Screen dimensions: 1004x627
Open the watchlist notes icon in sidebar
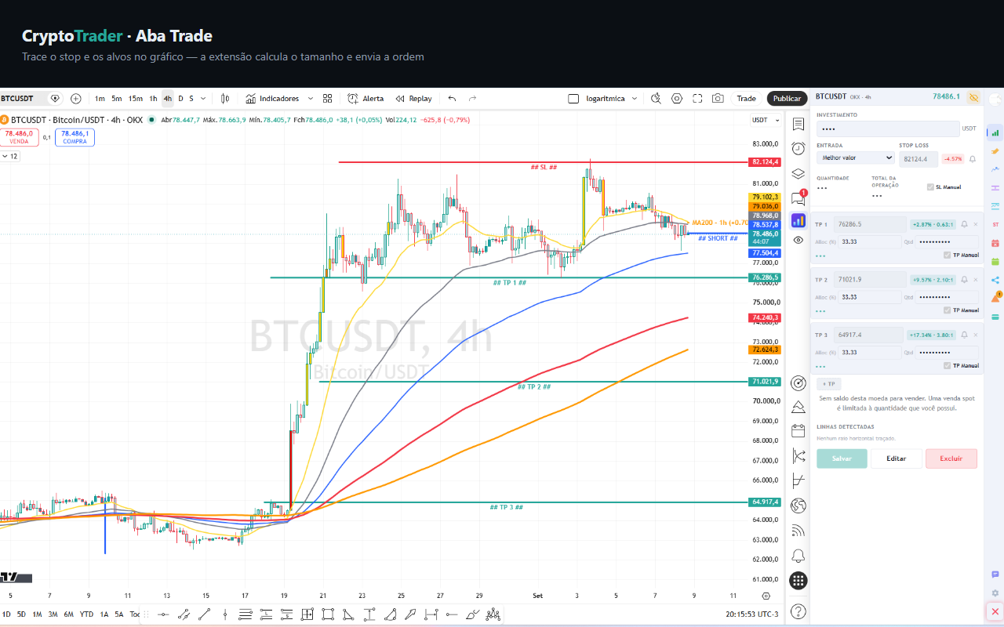pyautogui.click(x=798, y=124)
